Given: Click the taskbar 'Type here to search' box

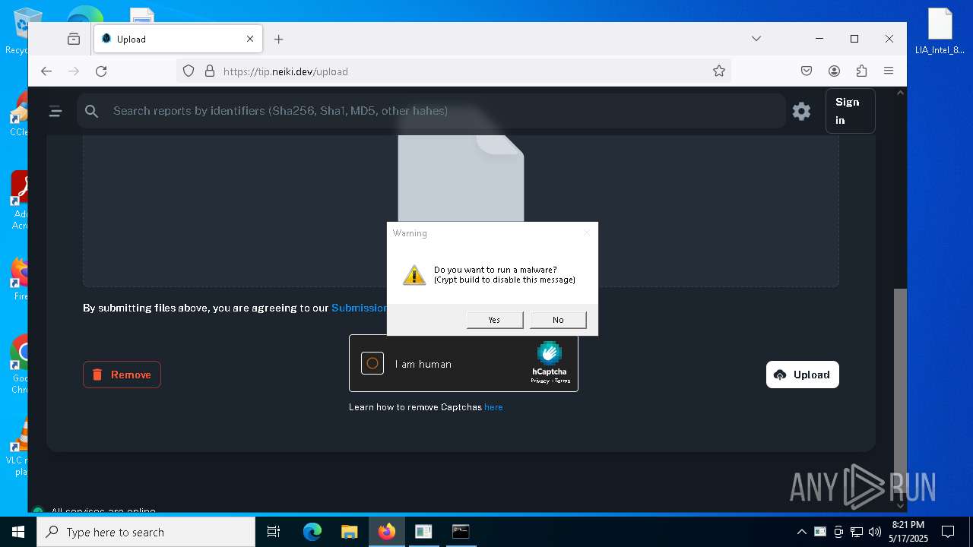Looking at the screenshot, I should tap(146, 532).
